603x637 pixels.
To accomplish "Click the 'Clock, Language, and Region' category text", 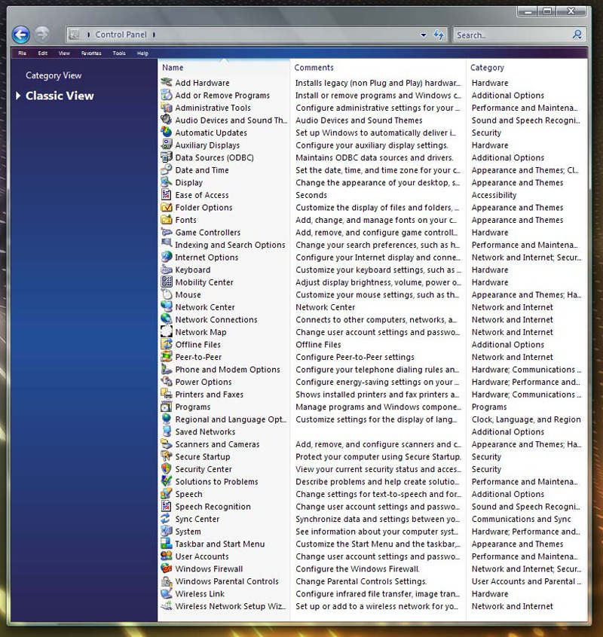I will tap(526, 419).
